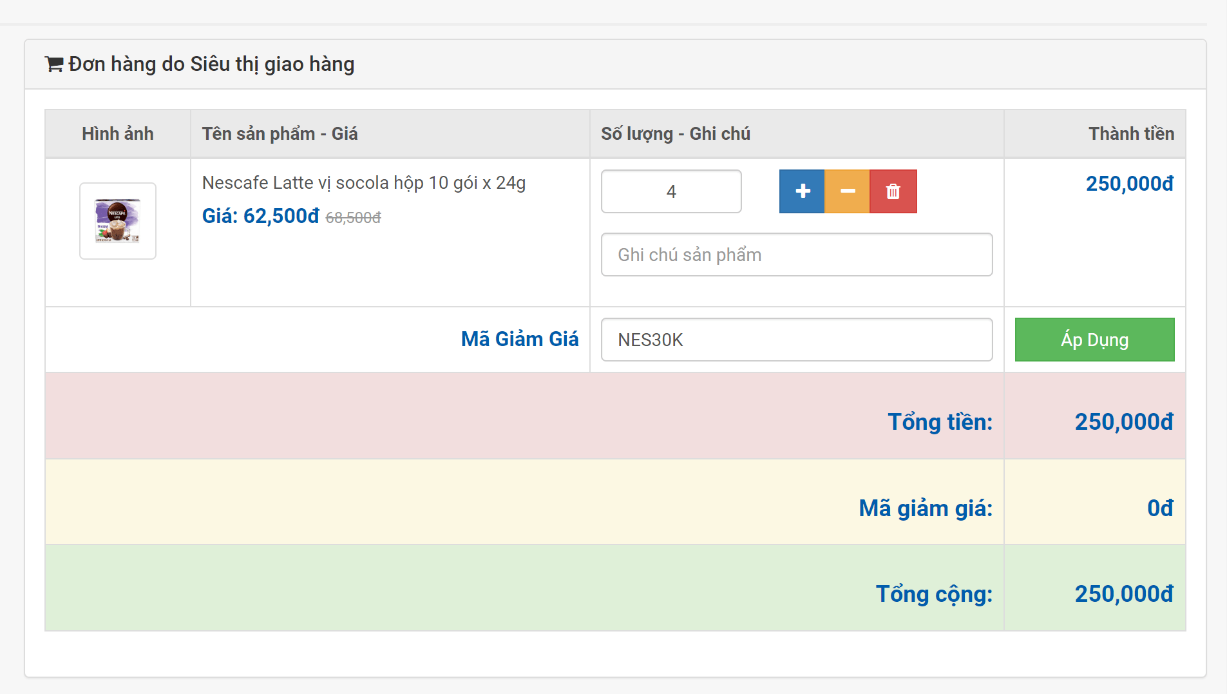Click the Mã giảm giá: 0đ value
Viewport: 1227px width, 694px height.
coord(1160,508)
